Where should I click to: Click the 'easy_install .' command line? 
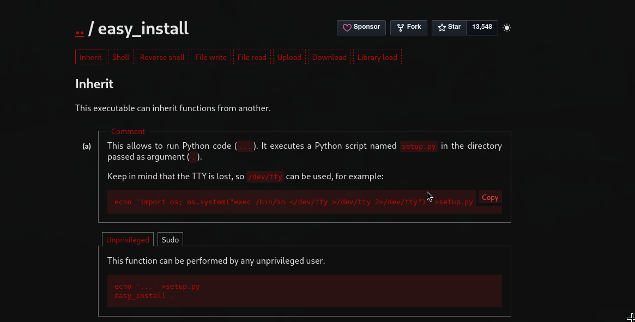pyautogui.click(x=144, y=296)
